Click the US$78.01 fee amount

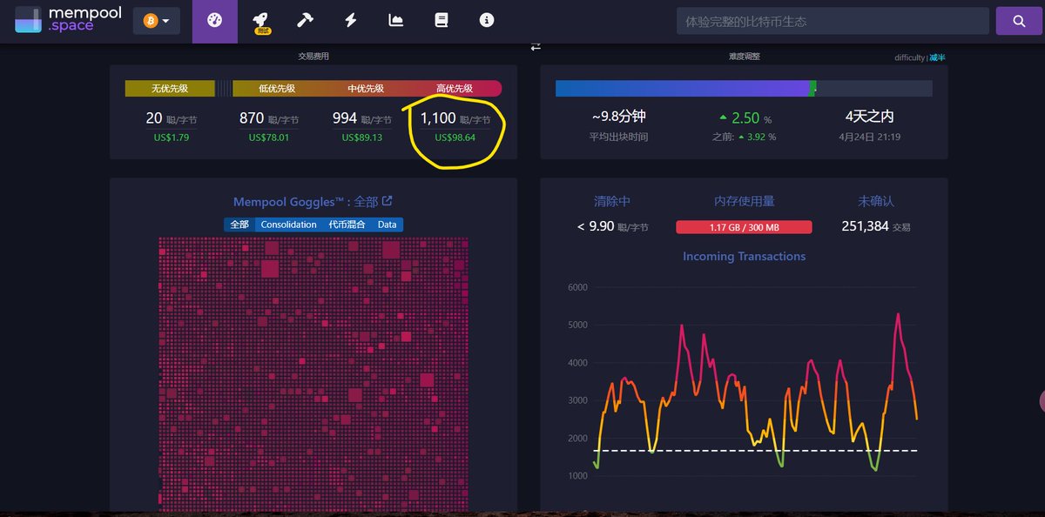click(x=269, y=138)
